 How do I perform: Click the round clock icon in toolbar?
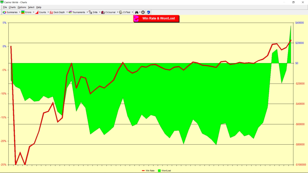pos(143,12)
